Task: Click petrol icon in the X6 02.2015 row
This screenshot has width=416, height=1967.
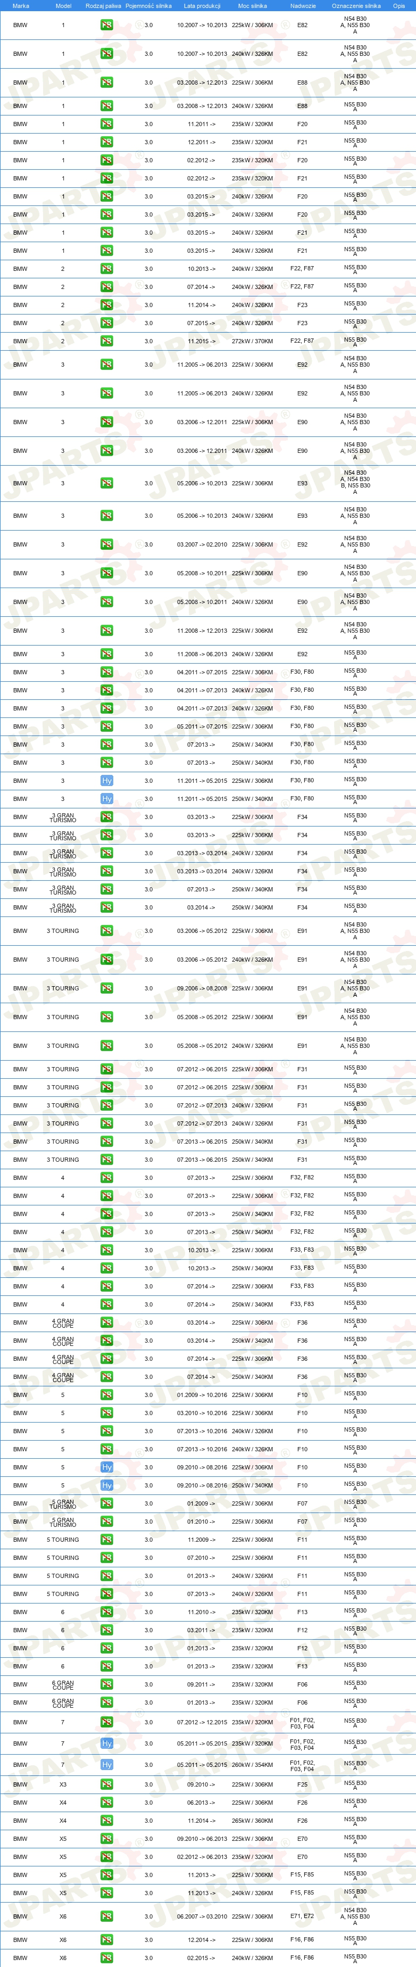Action: point(107,1957)
